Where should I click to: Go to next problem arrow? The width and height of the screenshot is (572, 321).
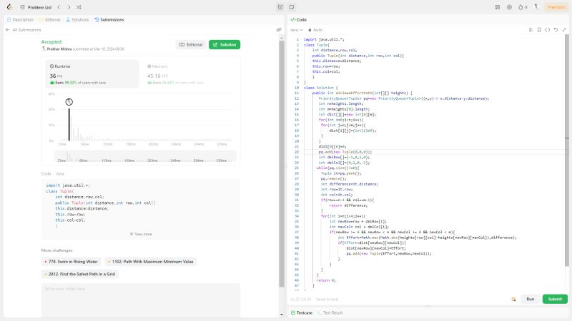(x=69, y=7)
